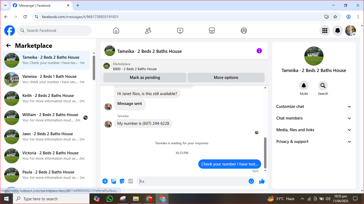The height and width of the screenshot is (204, 364).
Task: Open Victoria conversation
Action: 46,156
